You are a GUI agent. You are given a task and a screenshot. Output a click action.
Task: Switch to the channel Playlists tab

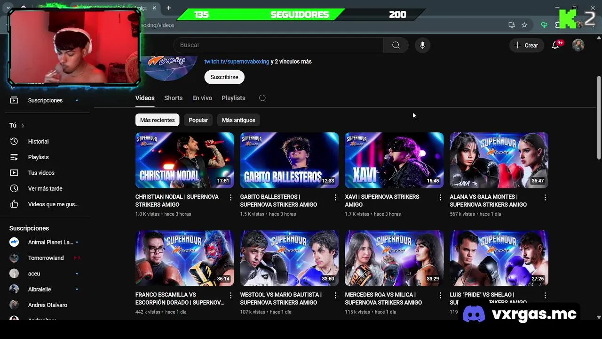click(233, 98)
